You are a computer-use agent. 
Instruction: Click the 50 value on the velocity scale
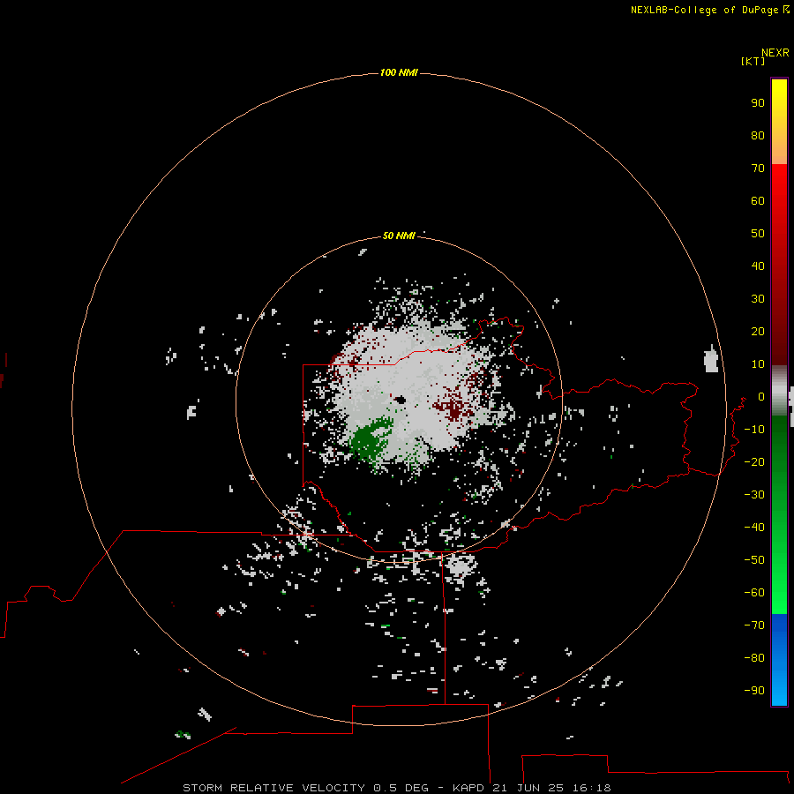pyautogui.click(x=758, y=234)
